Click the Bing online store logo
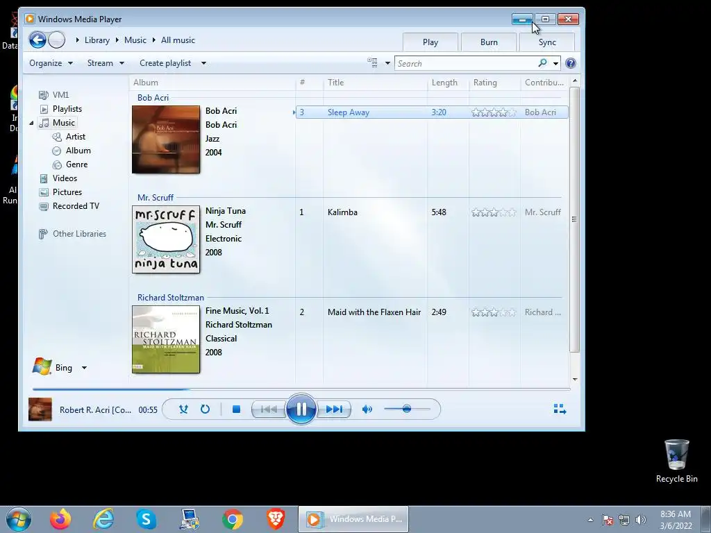 click(x=42, y=366)
